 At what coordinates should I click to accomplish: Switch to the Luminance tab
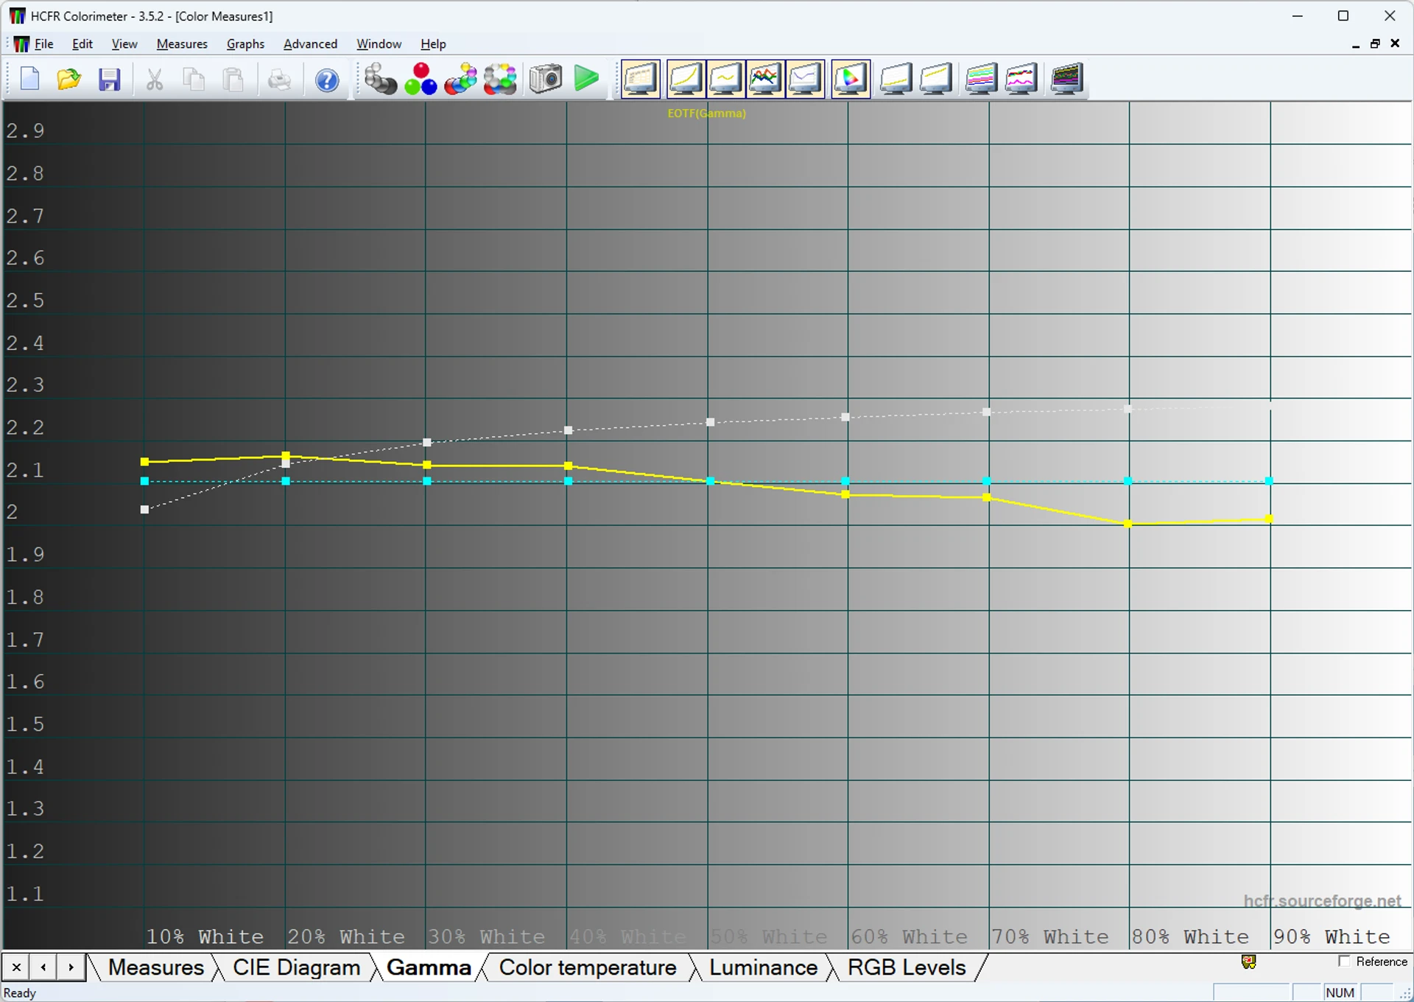pos(763,967)
